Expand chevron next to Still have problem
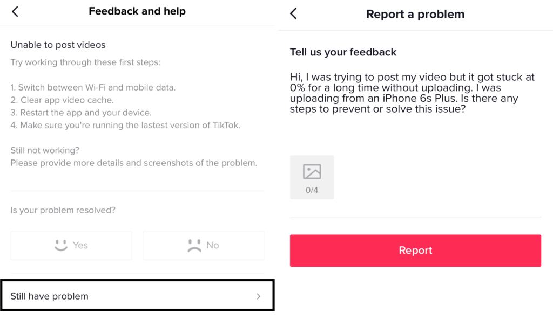This screenshot has height=320, width=553. 259,296
